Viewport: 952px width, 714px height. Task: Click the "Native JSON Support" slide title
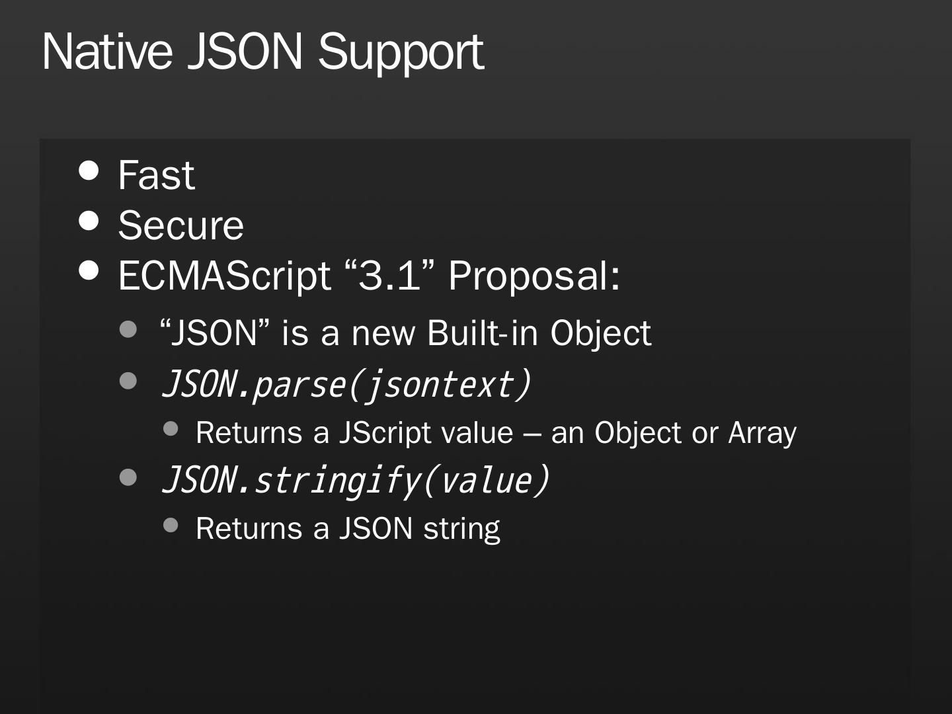pos(262,52)
